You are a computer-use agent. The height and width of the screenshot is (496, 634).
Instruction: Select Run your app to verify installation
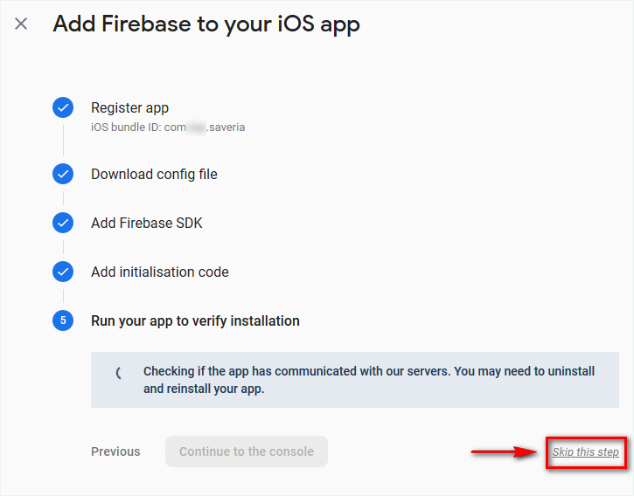tap(195, 320)
